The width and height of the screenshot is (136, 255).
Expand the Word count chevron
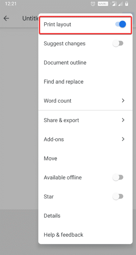point(123,101)
